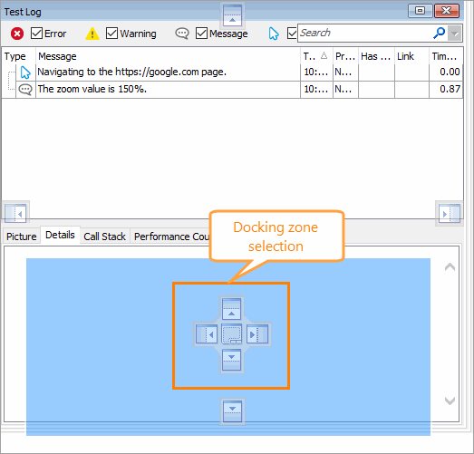Viewport: 474px width, 454px height.
Task: Select the top docking zone in center cross
Action: [x=231, y=309]
